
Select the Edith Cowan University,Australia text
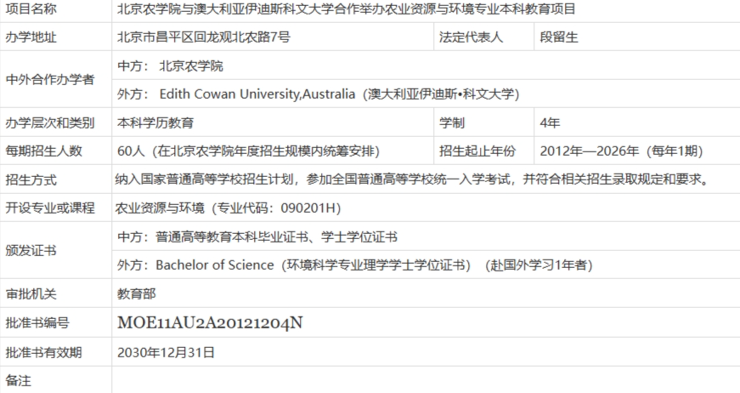coord(257,94)
